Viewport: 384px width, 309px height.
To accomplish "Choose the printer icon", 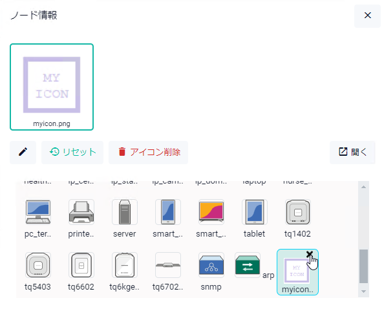I will point(81,212).
